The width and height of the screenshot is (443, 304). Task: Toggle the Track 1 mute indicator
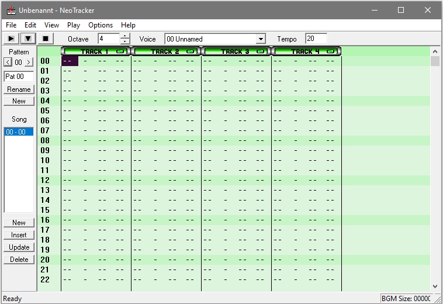pos(120,51)
